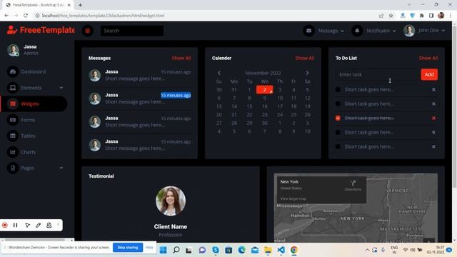Expand the Pages submenu chevron

61,168
